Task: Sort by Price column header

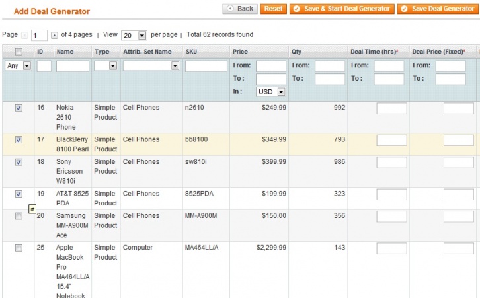Action: (x=240, y=52)
